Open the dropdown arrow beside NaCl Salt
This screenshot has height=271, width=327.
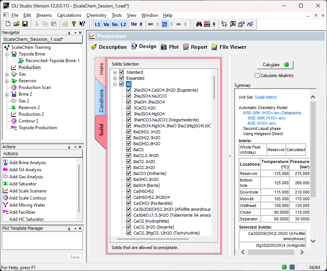tap(214, 24)
